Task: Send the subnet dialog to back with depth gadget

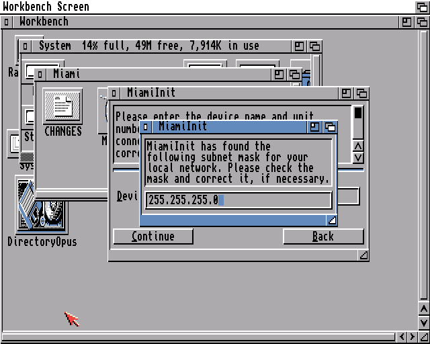Action: pyautogui.click(x=330, y=127)
